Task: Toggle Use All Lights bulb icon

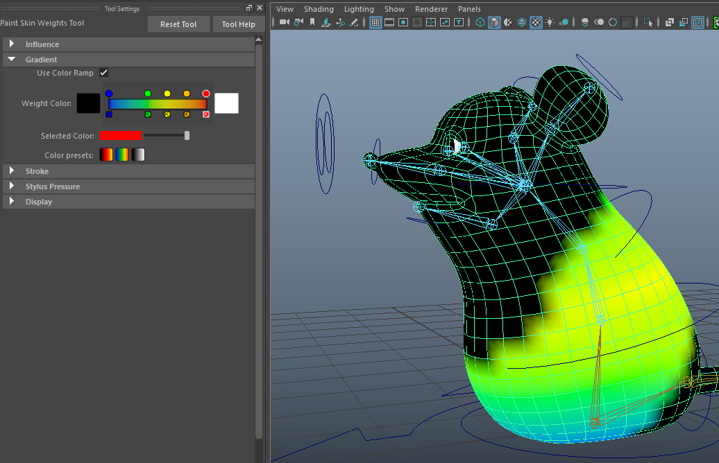Action: click(x=550, y=22)
